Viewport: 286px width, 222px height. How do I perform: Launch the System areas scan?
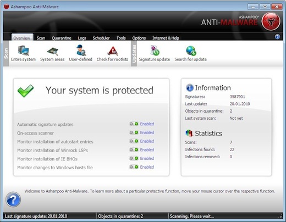[52, 53]
